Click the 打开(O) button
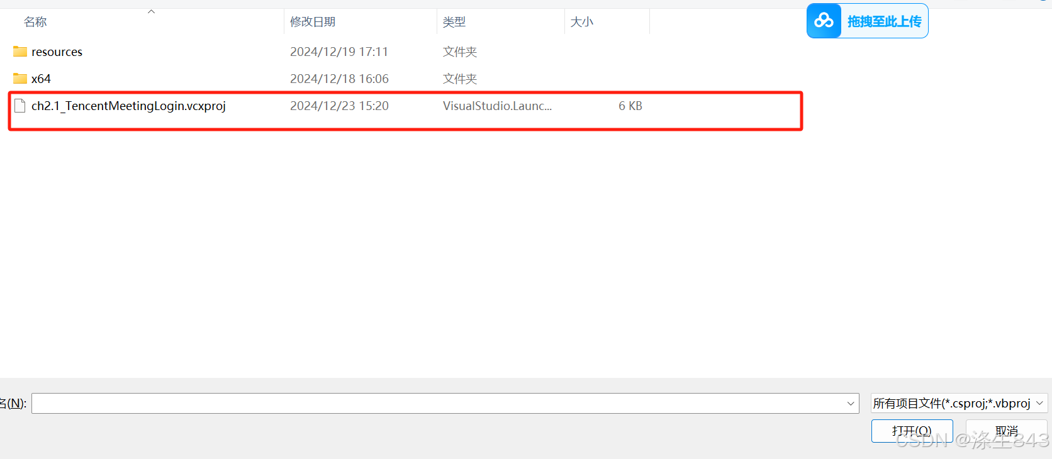 click(x=912, y=431)
